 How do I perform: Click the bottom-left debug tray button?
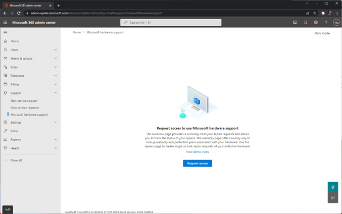pos(8,209)
